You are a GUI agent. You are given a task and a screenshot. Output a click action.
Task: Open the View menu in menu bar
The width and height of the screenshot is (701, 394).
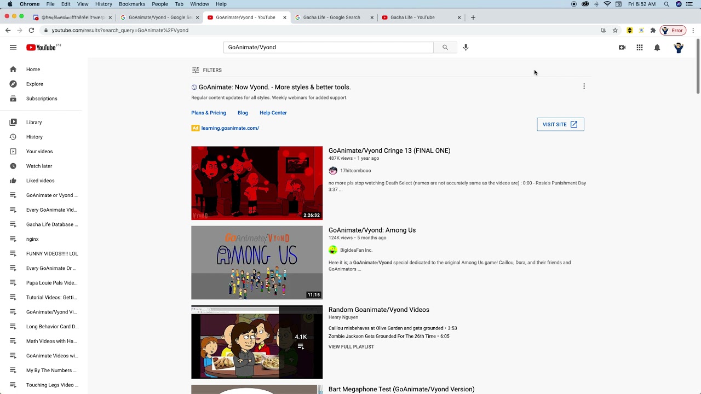point(83,4)
